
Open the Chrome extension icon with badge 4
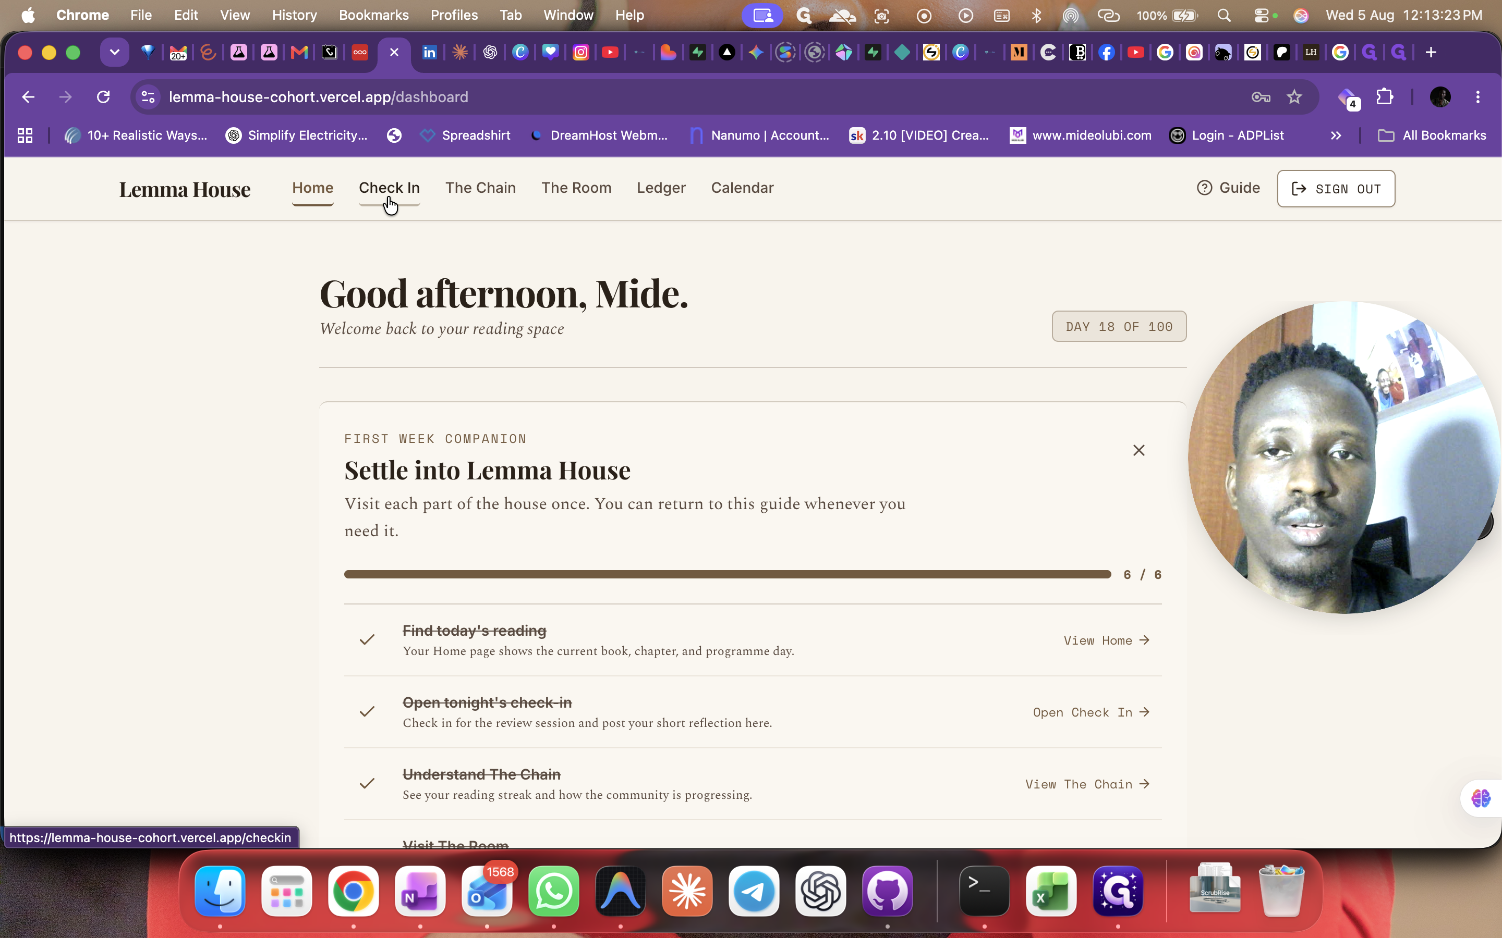(x=1348, y=98)
